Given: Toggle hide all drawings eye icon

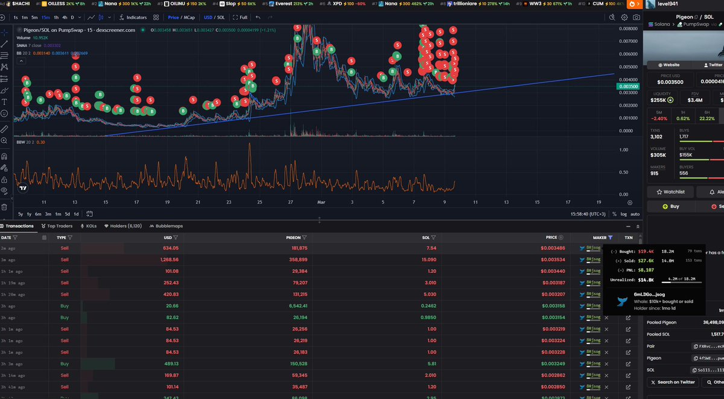Looking at the screenshot, I should pos(4,191).
